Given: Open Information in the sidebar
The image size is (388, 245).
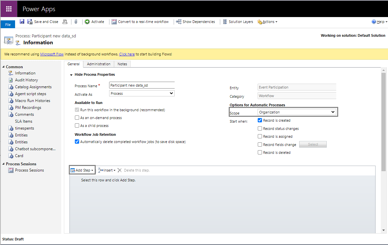Looking at the screenshot, I should (25, 73).
